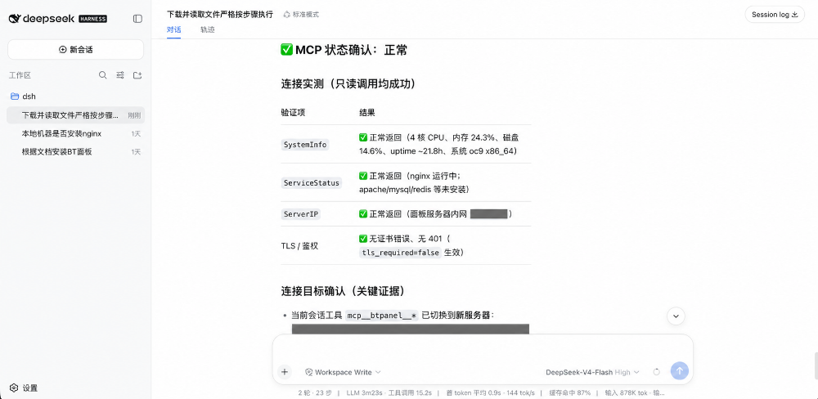
Task: Click the send arrow button
Action: [x=679, y=371]
